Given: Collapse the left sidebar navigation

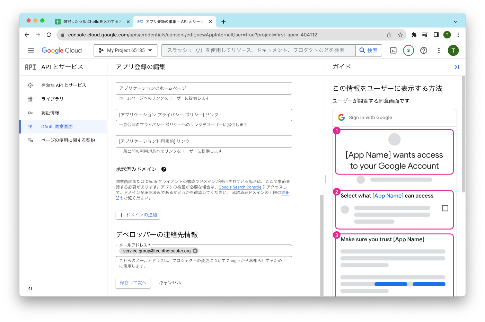Looking at the screenshot, I should 30,288.
